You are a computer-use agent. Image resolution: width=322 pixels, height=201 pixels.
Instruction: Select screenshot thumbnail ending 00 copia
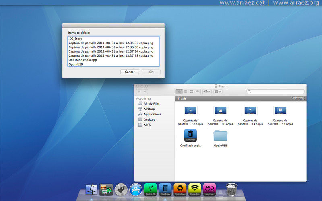pyautogui.click(x=220, y=111)
